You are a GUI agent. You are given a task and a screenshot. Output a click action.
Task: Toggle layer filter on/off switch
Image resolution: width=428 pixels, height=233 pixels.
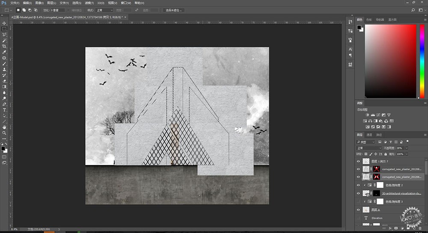pos(407,142)
